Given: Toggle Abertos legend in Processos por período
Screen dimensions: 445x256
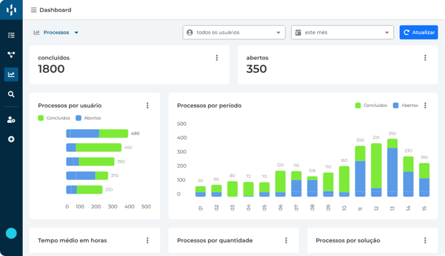Looking at the screenshot, I should click(x=405, y=105).
